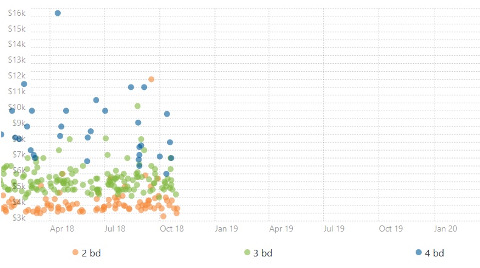
Task: Select the lowest orange point near Oct 18
Action: point(163,216)
